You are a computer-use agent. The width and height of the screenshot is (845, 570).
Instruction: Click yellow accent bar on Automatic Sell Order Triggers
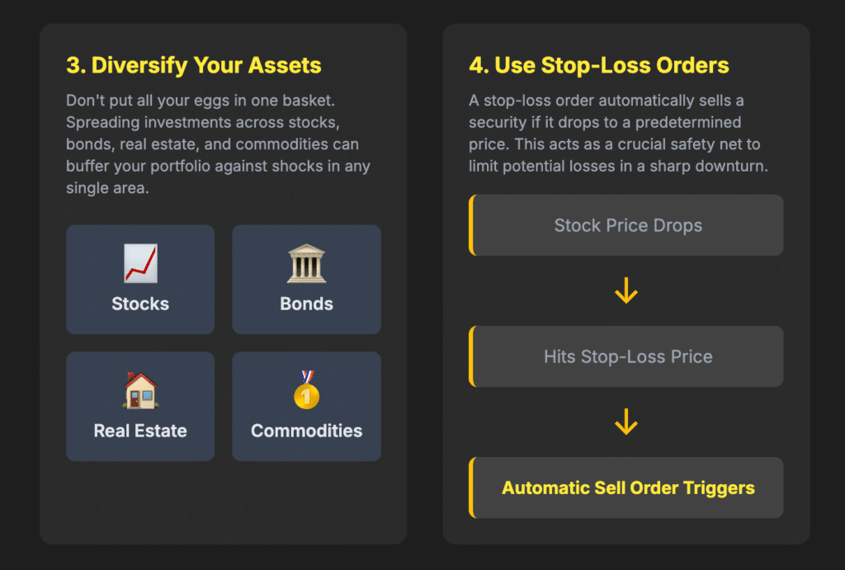(x=471, y=488)
